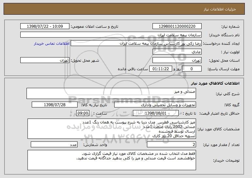252x178 pixels.
Task: Click the label گروه کالا
Action: coord(232,105)
